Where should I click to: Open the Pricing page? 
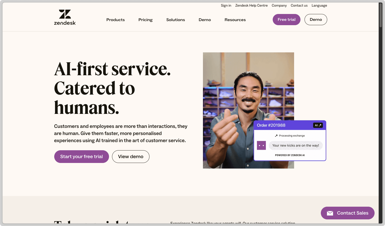click(145, 20)
